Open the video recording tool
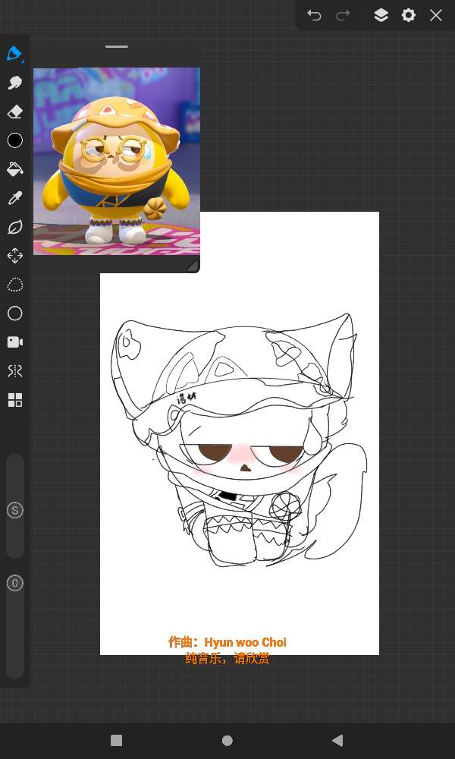The image size is (455, 759). click(x=14, y=342)
